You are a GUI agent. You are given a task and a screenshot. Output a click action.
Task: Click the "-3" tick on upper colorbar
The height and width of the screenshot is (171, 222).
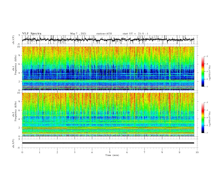tap(207, 56)
